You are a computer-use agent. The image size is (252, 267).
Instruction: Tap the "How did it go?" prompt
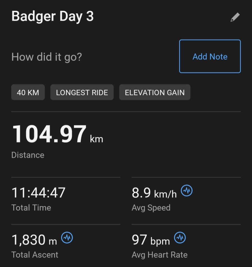tap(47, 57)
